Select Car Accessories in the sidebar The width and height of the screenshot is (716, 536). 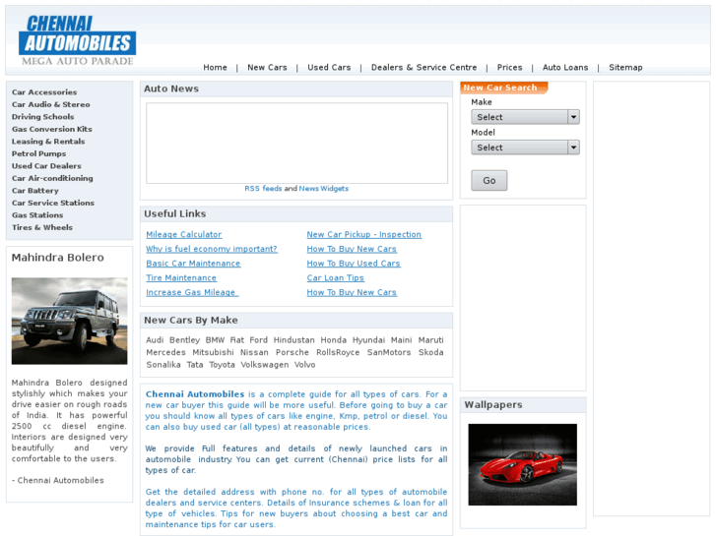(44, 92)
